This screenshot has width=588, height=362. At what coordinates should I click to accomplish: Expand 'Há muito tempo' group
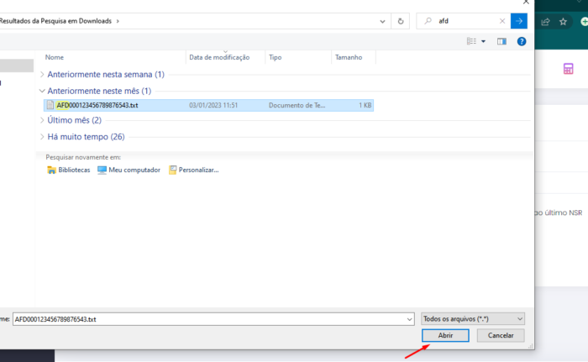pyautogui.click(x=42, y=137)
